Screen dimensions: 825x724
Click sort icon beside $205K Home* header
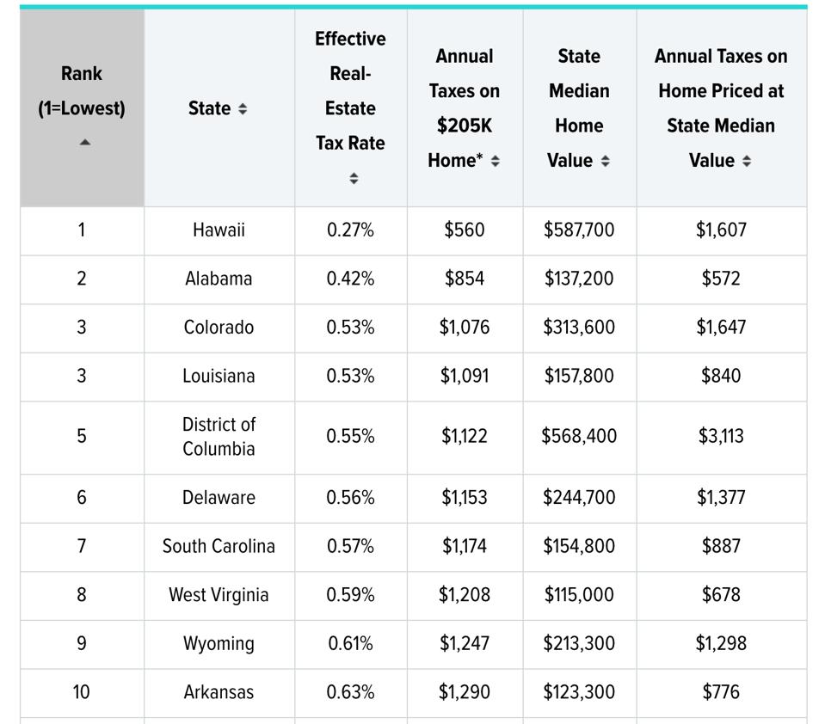496,162
